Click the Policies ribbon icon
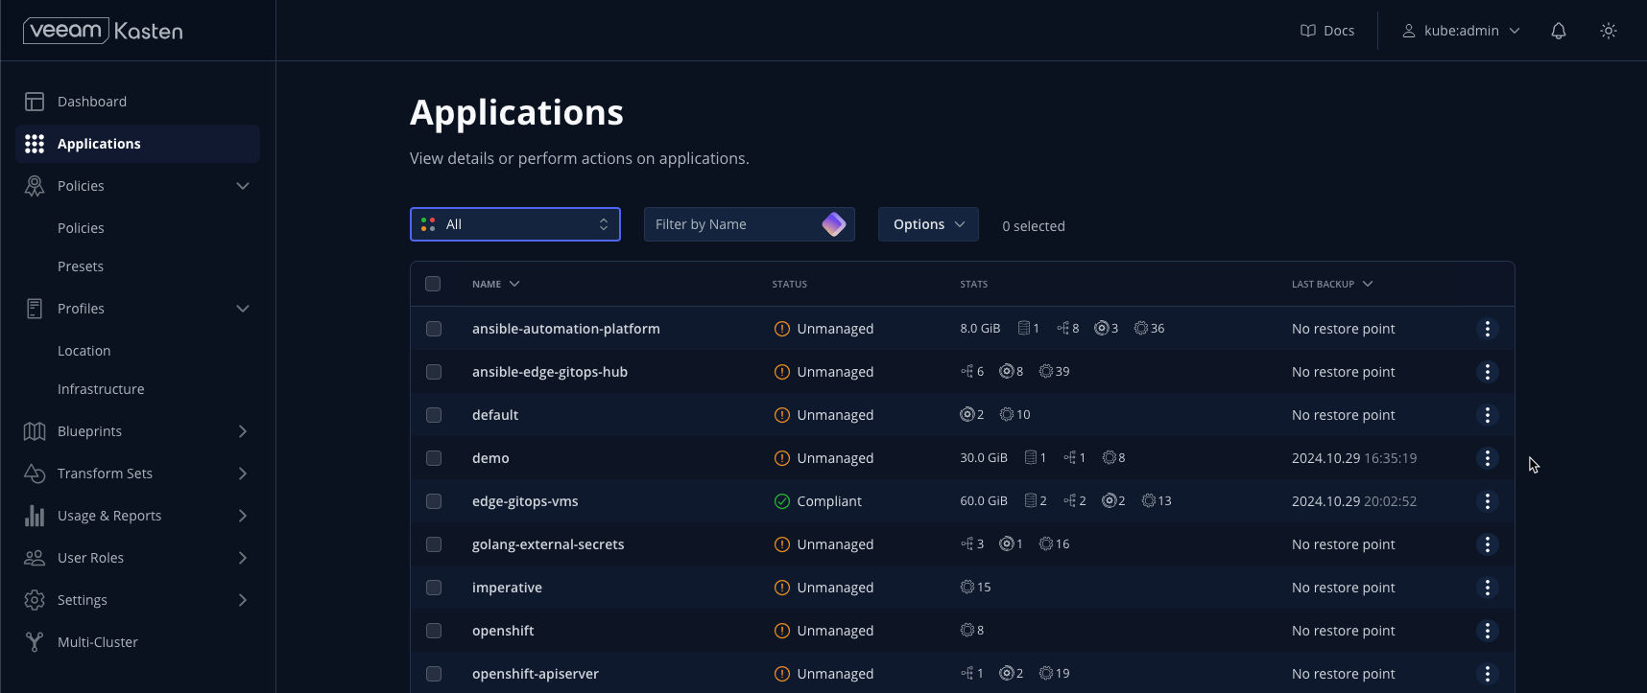The width and height of the screenshot is (1647, 693). click(x=35, y=186)
